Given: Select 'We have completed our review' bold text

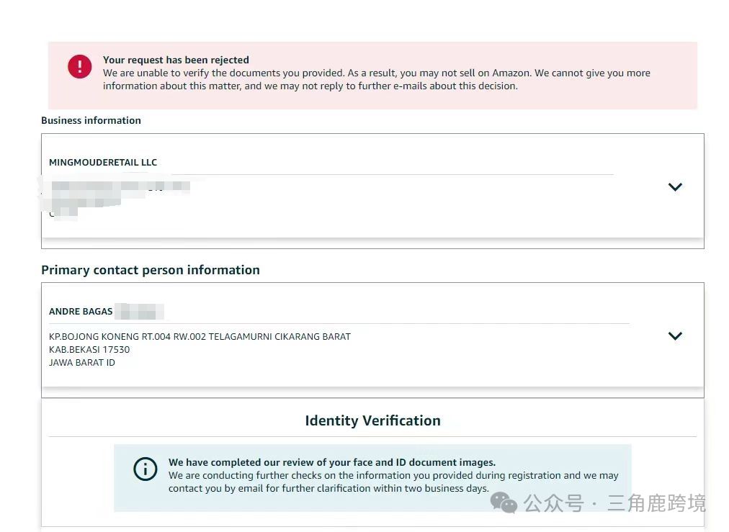Looking at the screenshot, I should coord(332,462).
